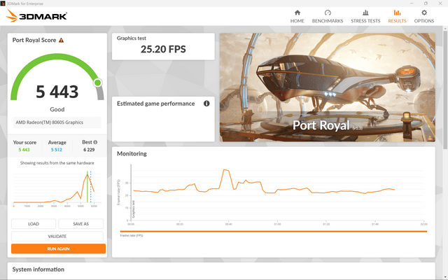Open the Options gear icon
This screenshot has height=280, width=448.
(424, 13)
